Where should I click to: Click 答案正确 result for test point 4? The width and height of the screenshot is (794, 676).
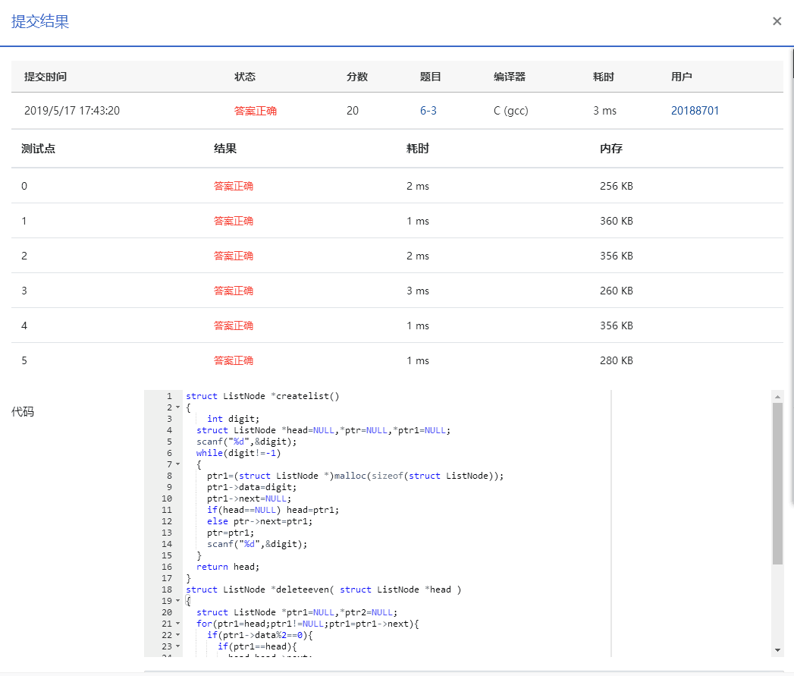point(234,325)
